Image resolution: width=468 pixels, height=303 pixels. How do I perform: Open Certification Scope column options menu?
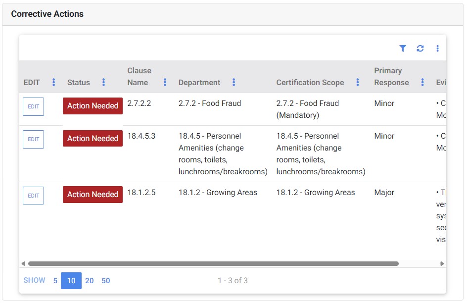[x=357, y=82]
